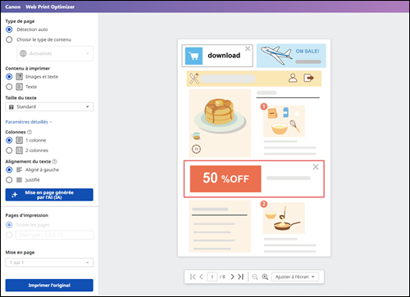Click the step 2 frying pan image
This screenshot has height=297, width=410.
[284, 218]
